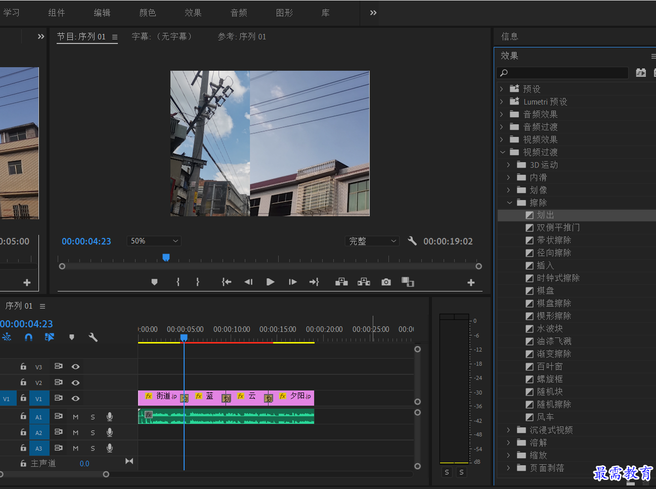
Task: Add marker in program monitor
Action: (x=154, y=282)
